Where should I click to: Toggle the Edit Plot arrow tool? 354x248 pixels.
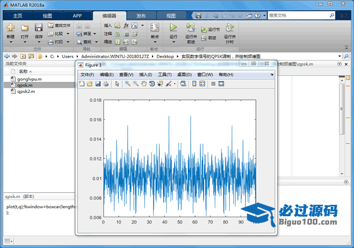click(x=117, y=84)
